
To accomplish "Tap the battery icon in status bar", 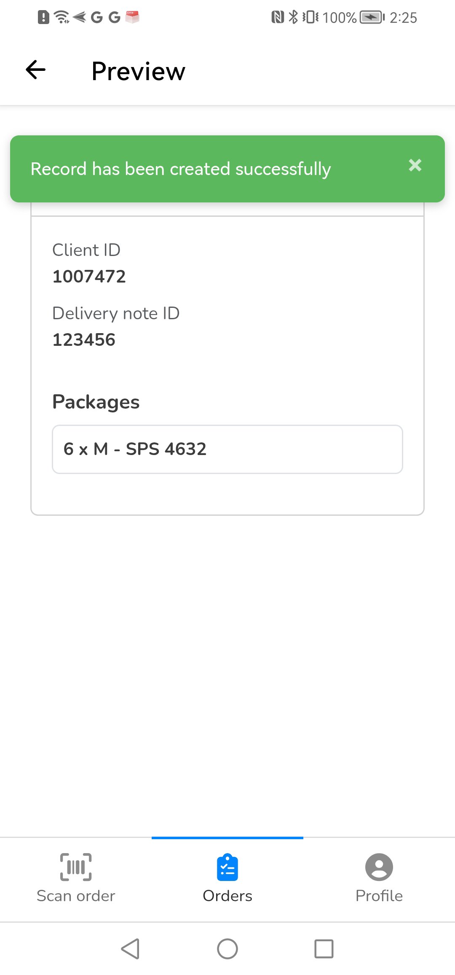I will point(372,17).
